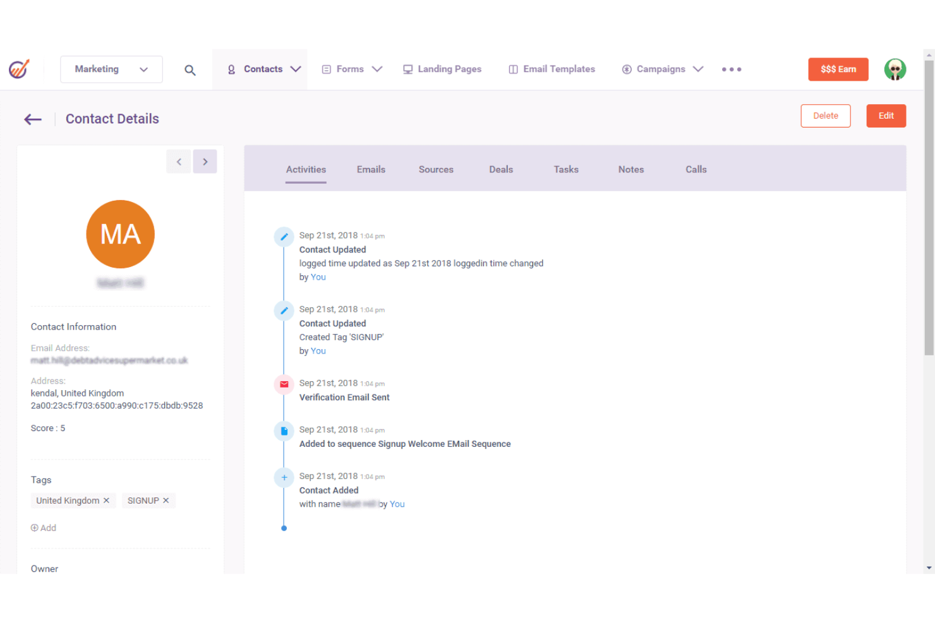Click the Verification Email Sent envelope icon
935x623 pixels.
point(284,384)
